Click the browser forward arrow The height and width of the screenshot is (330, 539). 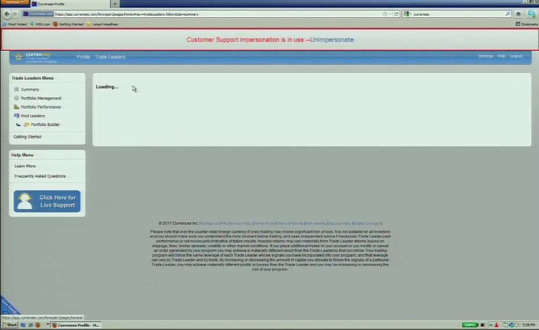pos(15,14)
